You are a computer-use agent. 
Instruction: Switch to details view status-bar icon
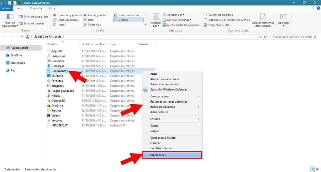click(313, 169)
